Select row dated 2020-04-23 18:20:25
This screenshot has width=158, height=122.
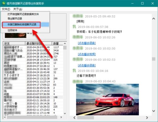tap(33, 75)
